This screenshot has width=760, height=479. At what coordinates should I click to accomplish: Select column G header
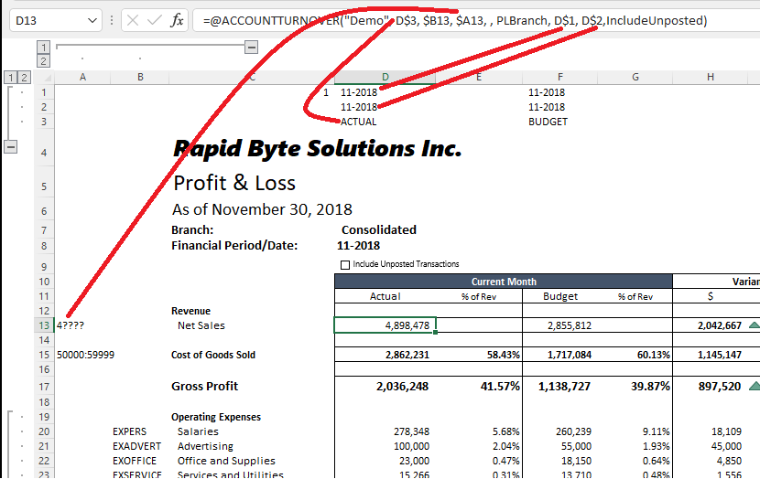pyautogui.click(x=635, y=77)
